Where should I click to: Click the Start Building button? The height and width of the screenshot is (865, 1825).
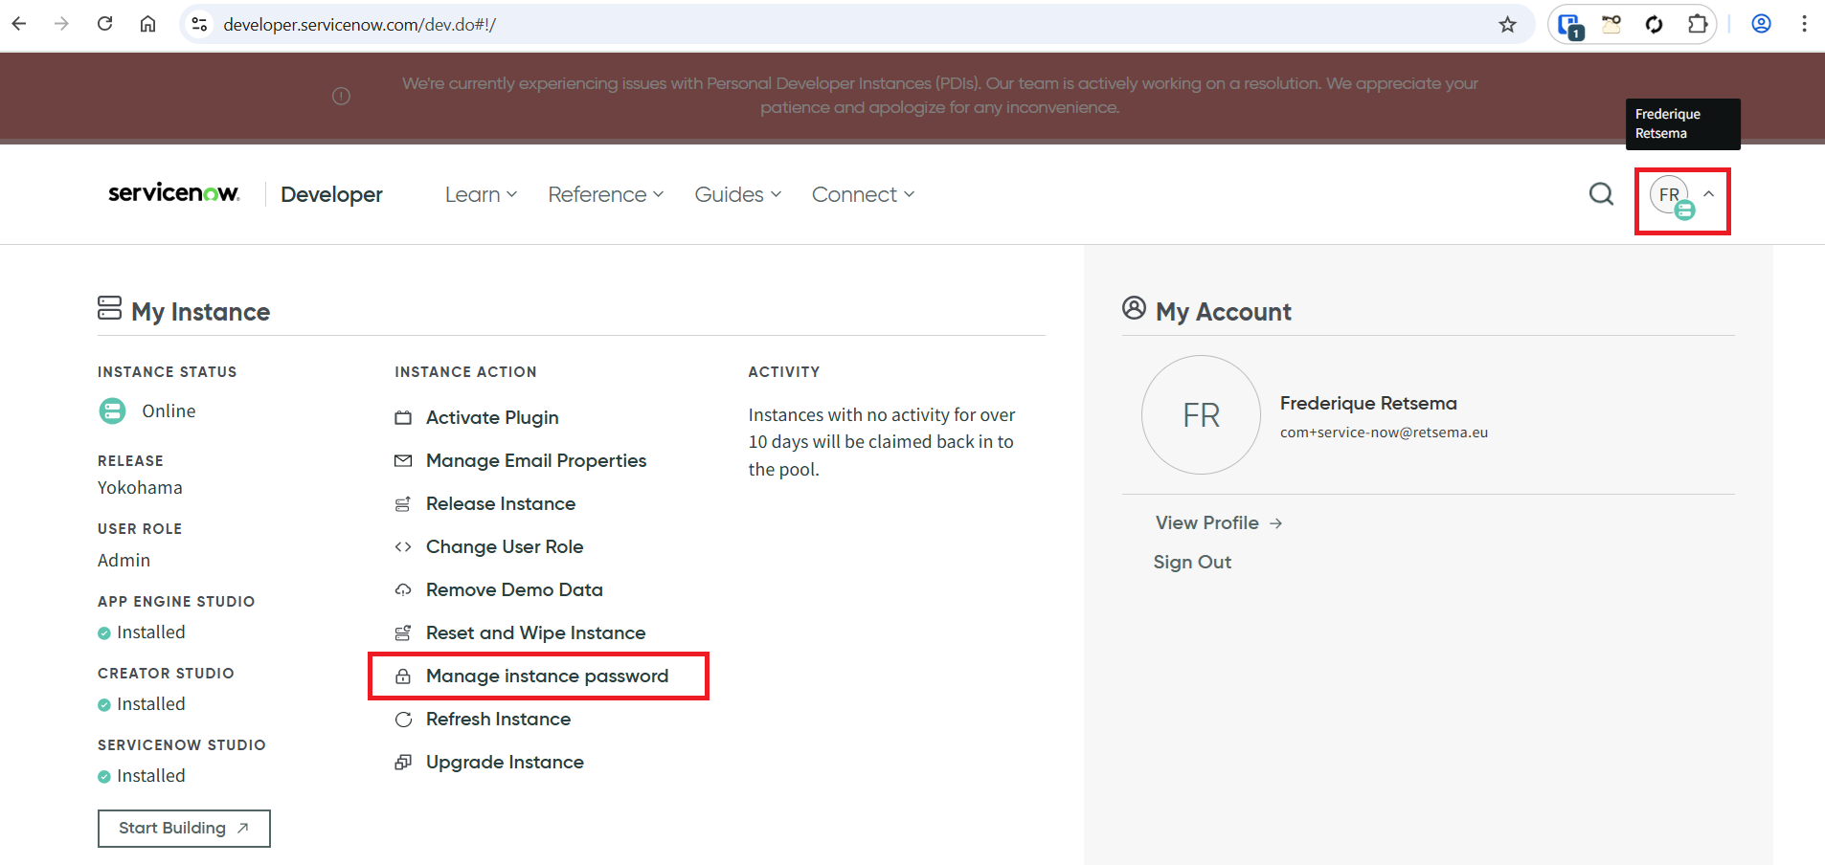coord(184,829)
